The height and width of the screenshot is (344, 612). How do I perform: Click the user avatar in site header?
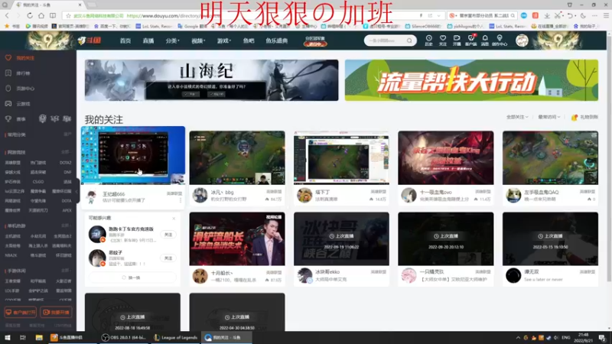click(522, 41)
